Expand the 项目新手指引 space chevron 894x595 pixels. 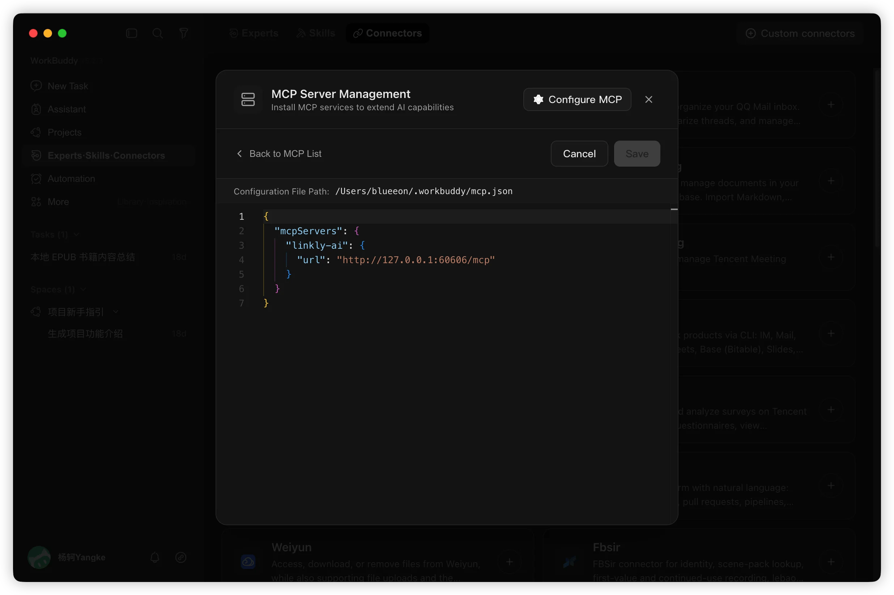click(115, 312)
